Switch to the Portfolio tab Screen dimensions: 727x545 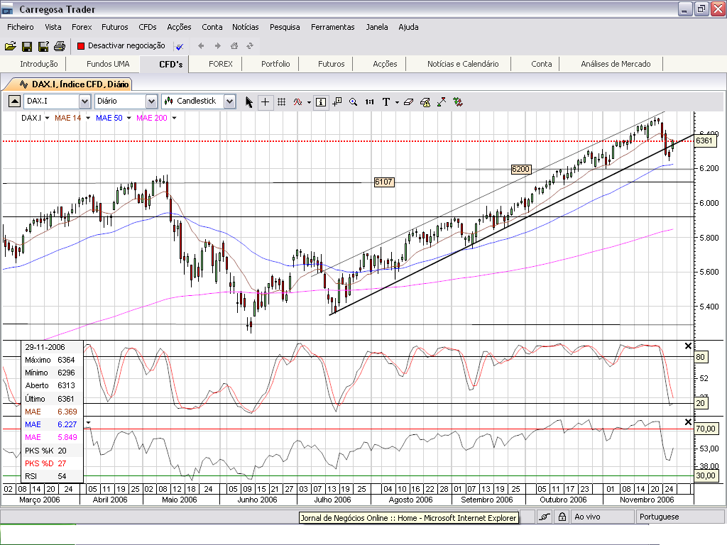(275, 64)
